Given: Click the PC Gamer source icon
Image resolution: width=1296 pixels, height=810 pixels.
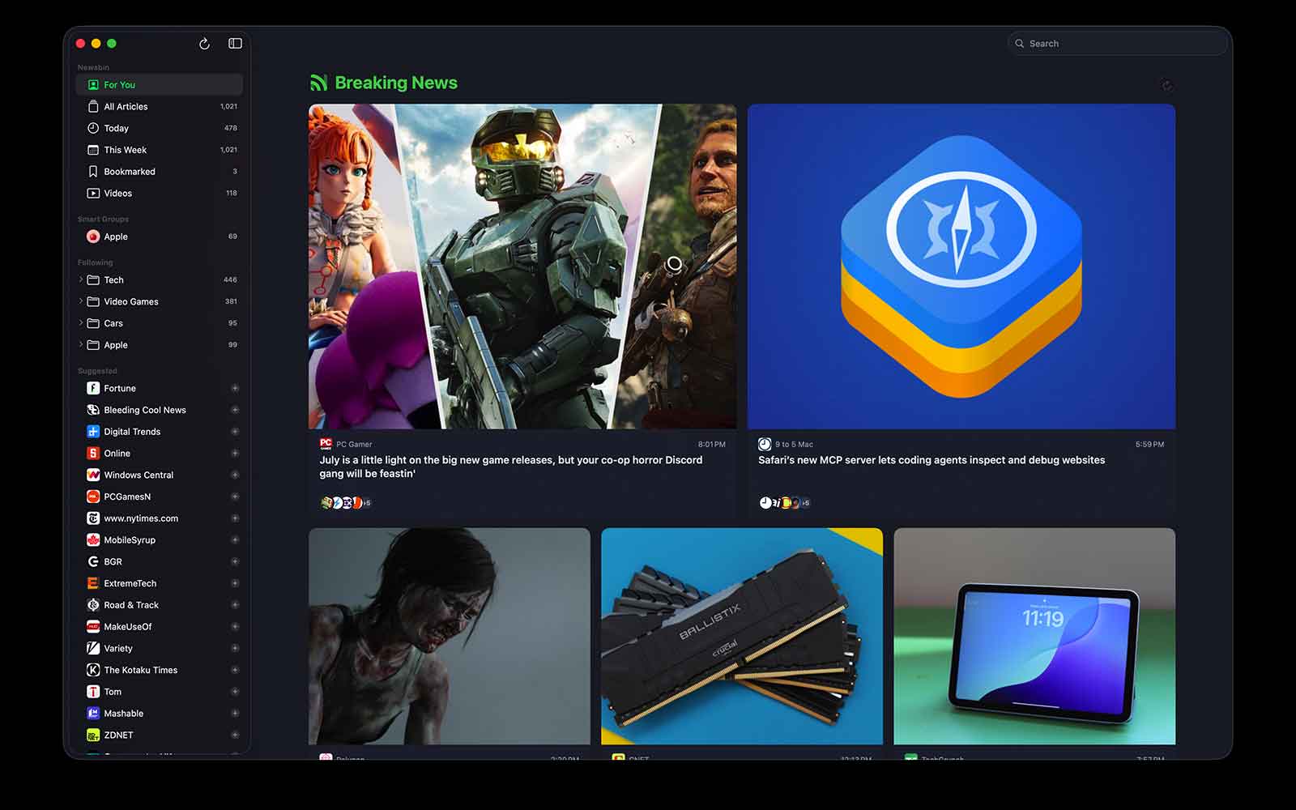Looking at the screenshot, I should pyautogui.click(x=326, y=444).
